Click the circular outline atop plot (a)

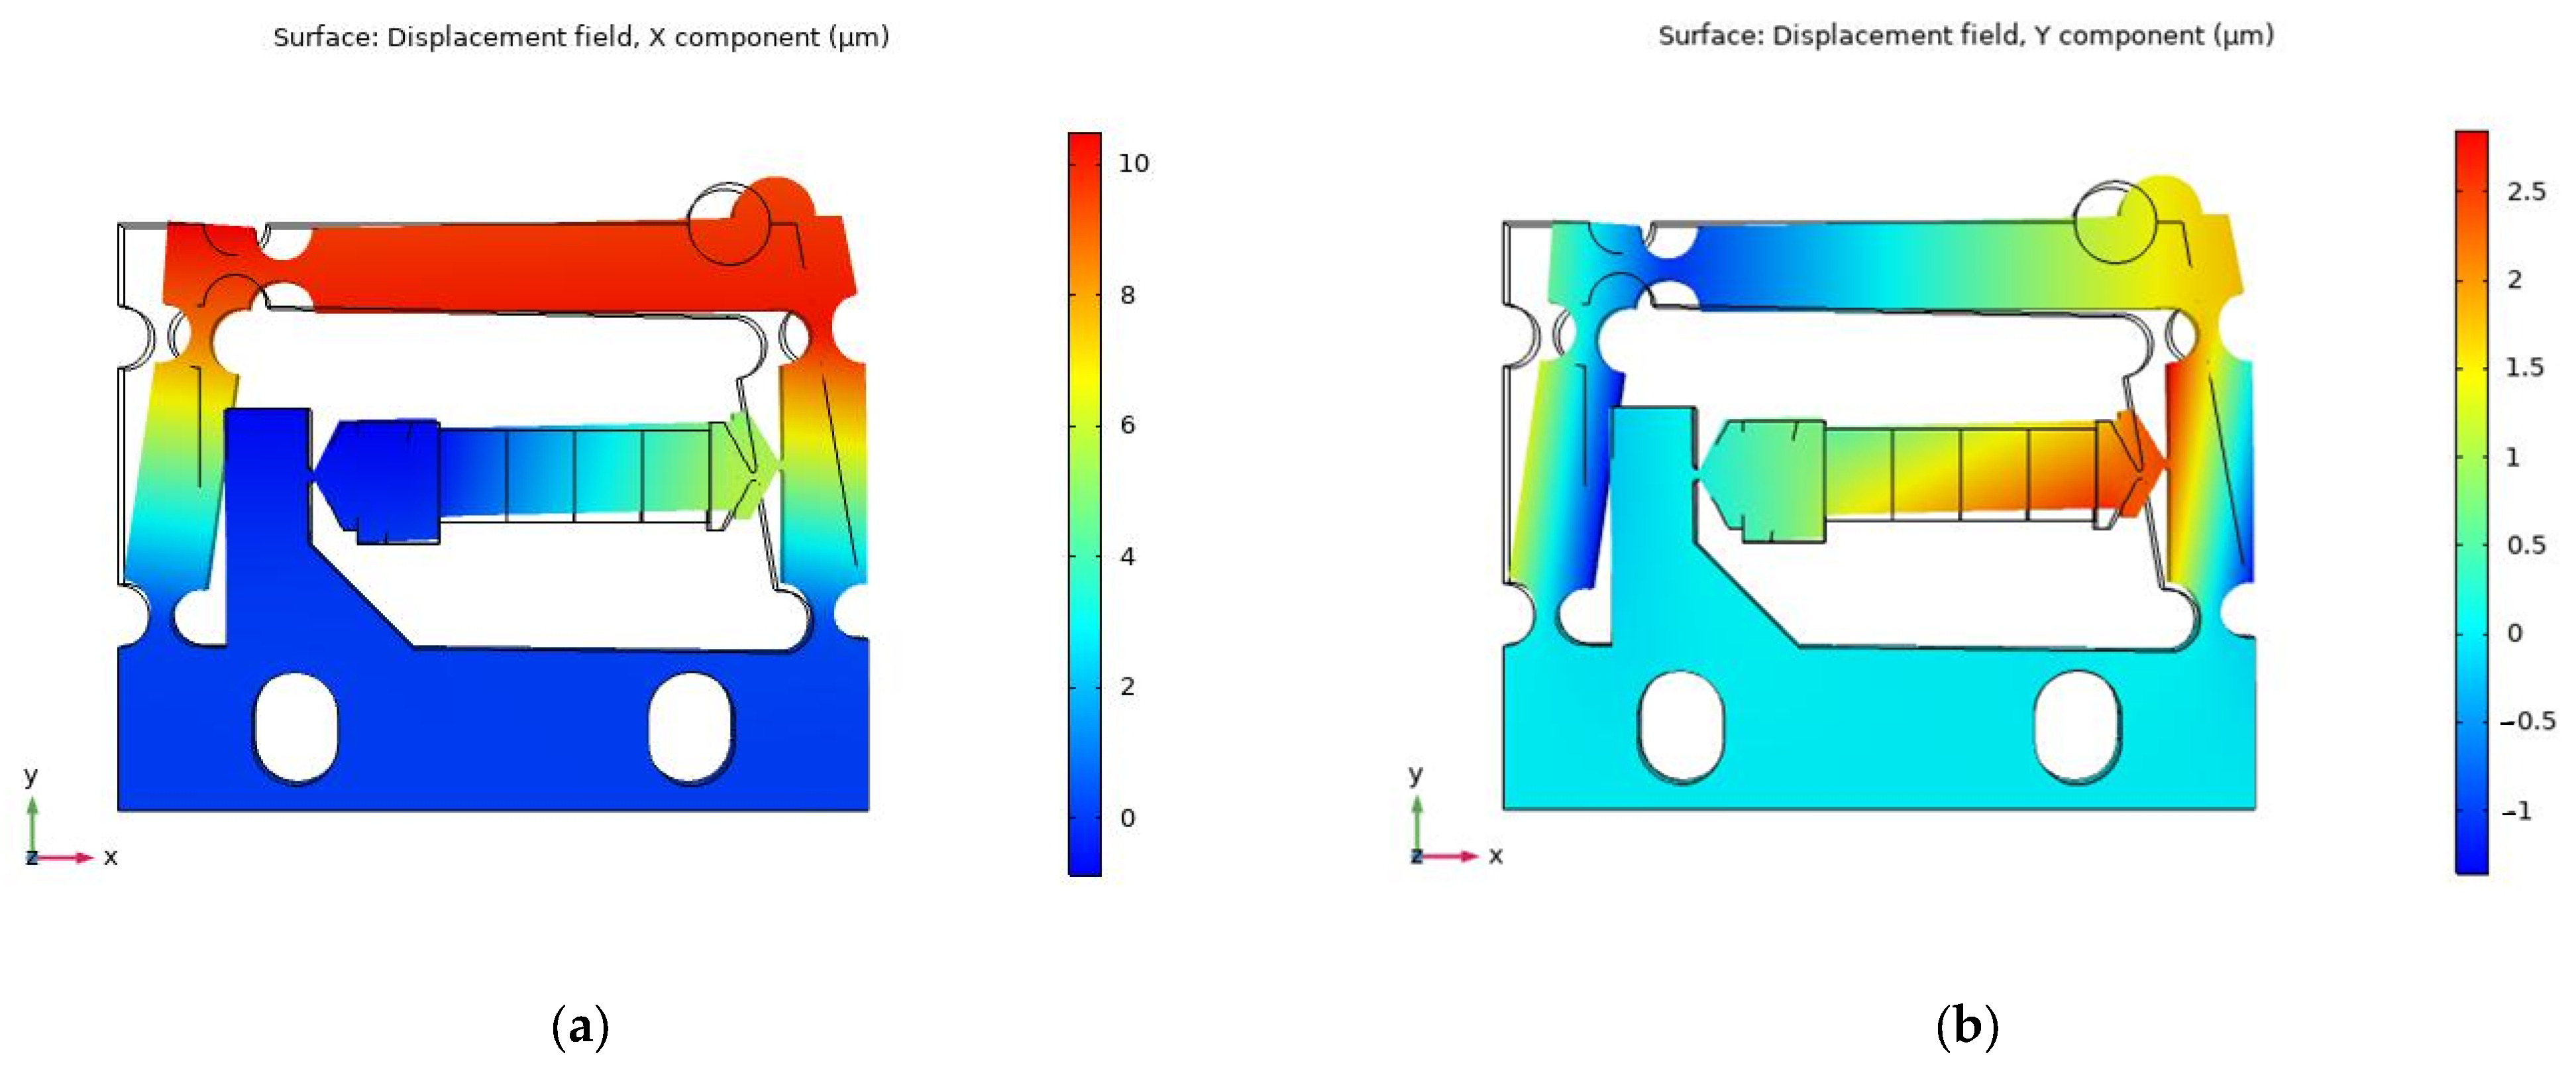(728, 224)
